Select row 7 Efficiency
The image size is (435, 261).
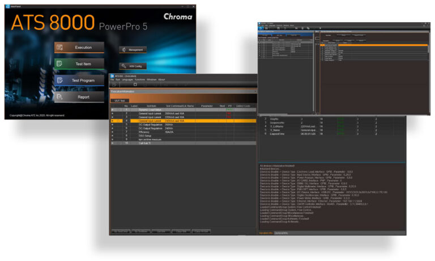click(x=184, y=132)
